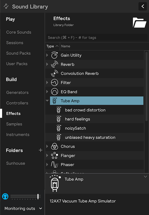Select Effects in the sidebar
149x215 pixels.
click(x=13, y=114)
